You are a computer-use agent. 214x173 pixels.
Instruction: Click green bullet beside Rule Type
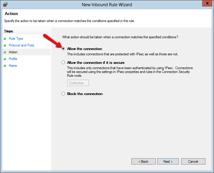tap(5, 39)
